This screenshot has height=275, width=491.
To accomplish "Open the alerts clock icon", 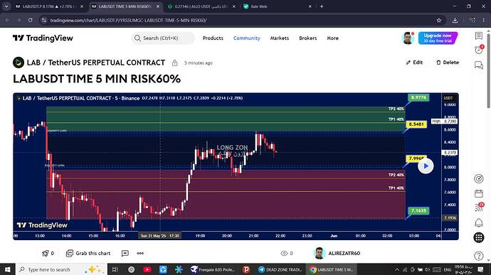I will [x=478, y=50].
